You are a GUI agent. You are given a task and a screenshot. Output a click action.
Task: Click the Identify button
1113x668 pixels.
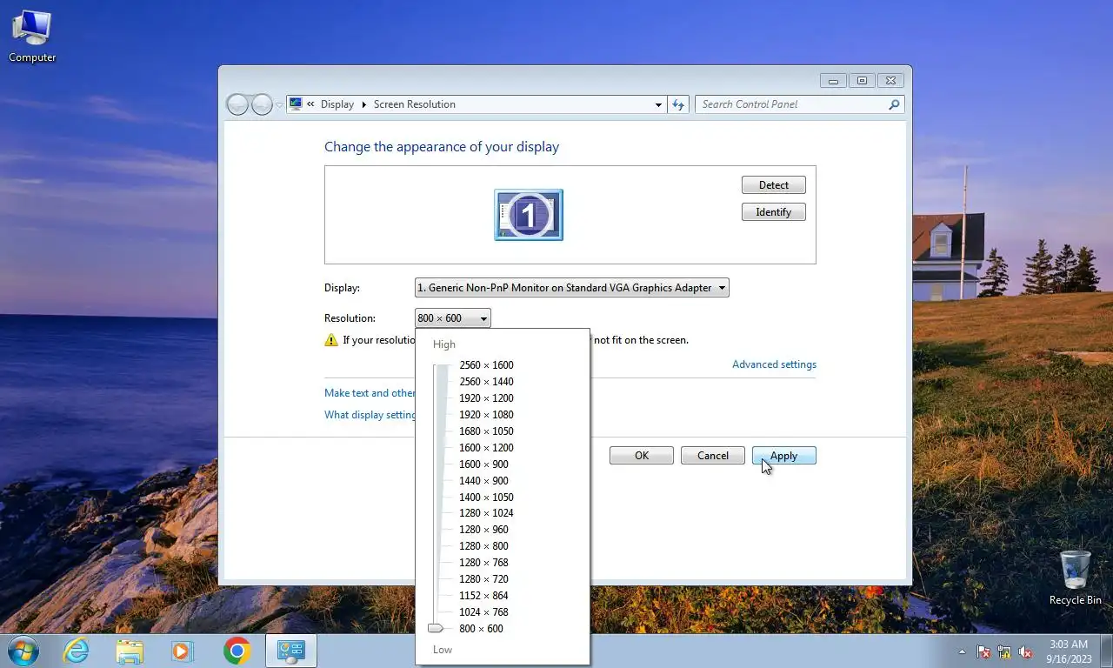click(x=773, y=212)
